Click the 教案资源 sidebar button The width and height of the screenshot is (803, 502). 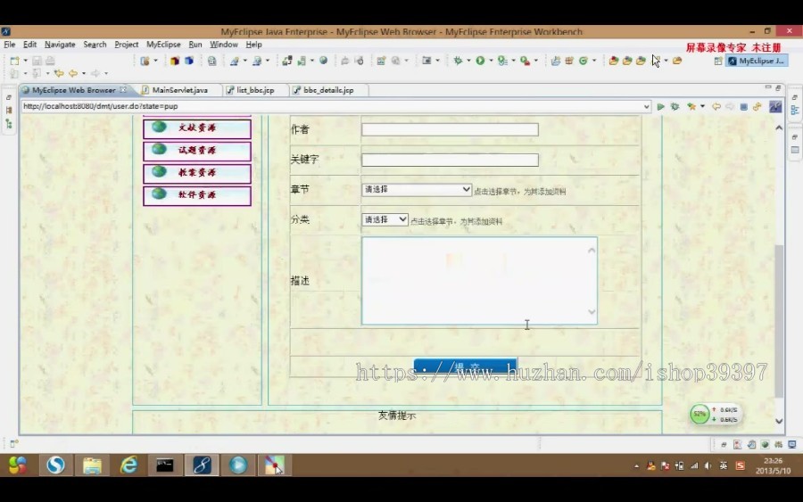click(x=197, y=173)
